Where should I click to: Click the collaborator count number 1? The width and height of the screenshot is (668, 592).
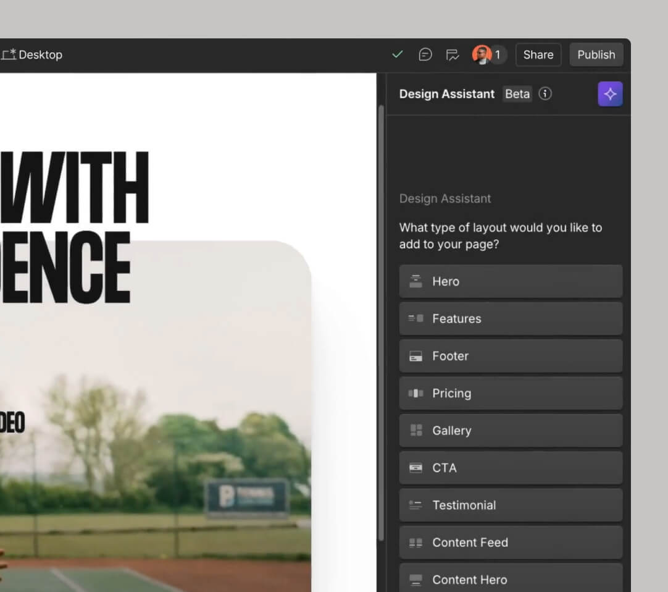[497, 55]
